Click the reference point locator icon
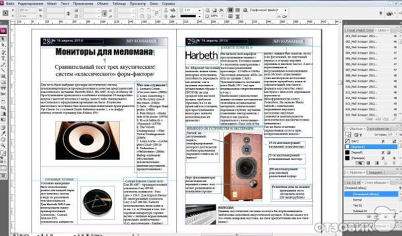This screenshot has height=236, width=402. pos(5,13)
